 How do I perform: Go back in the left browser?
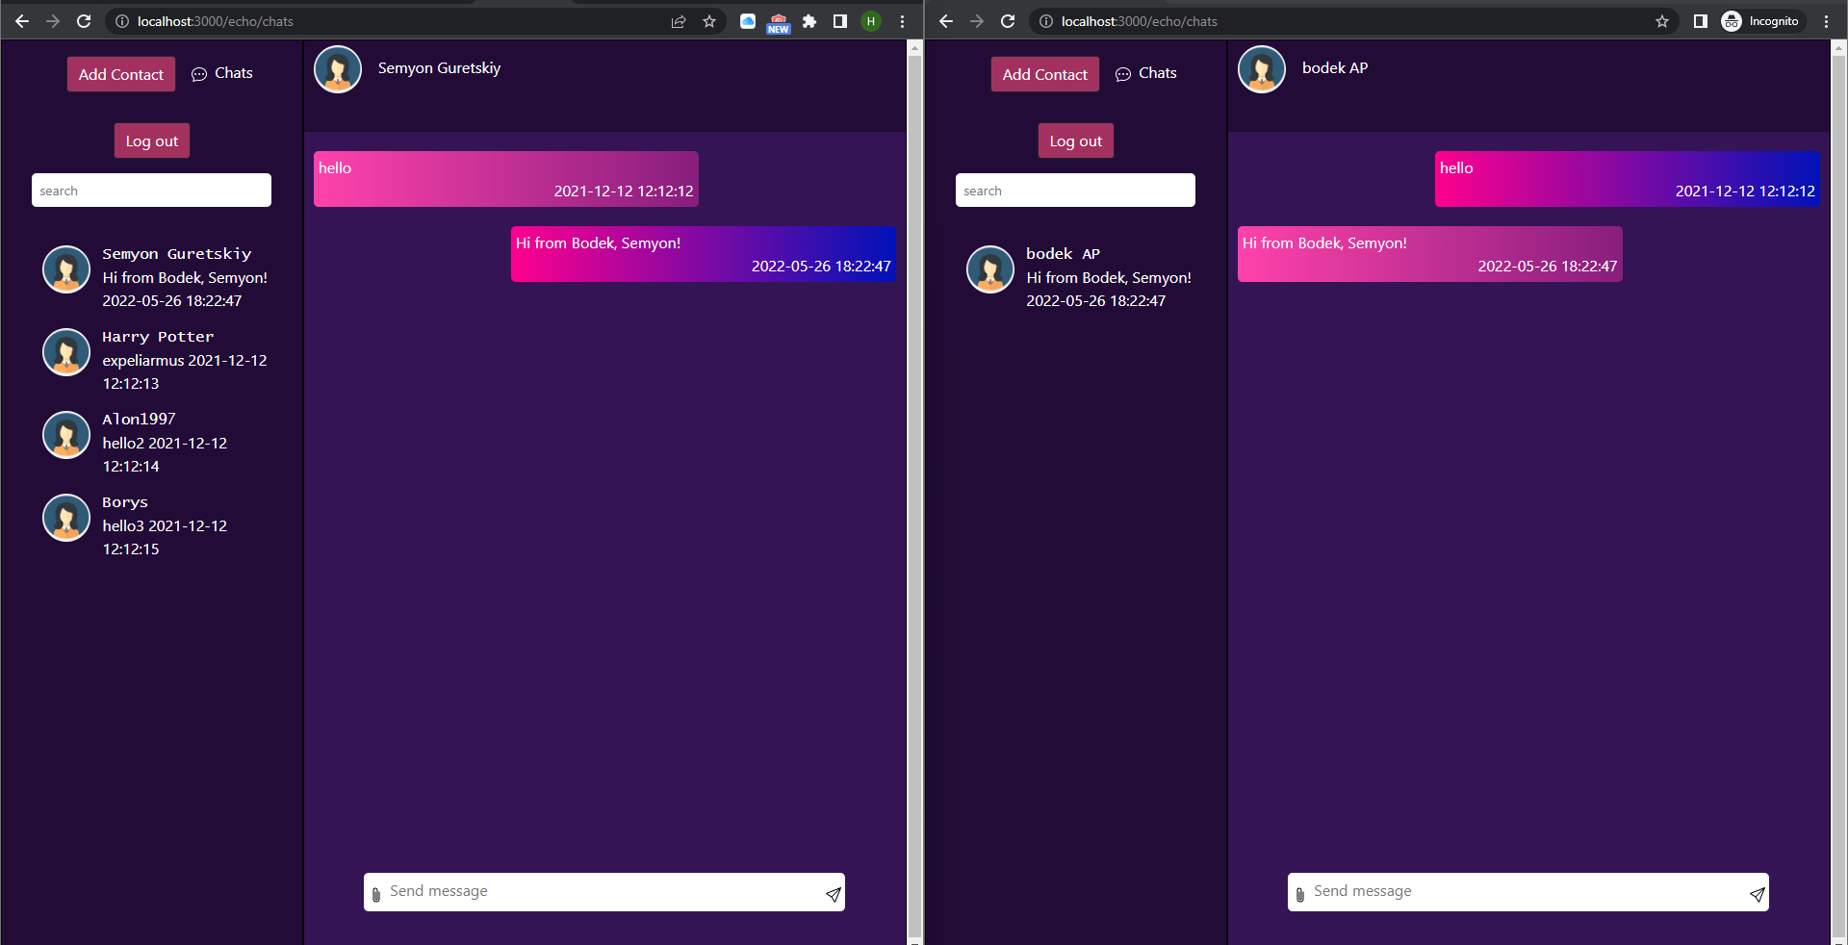click(x=22, y=21)
